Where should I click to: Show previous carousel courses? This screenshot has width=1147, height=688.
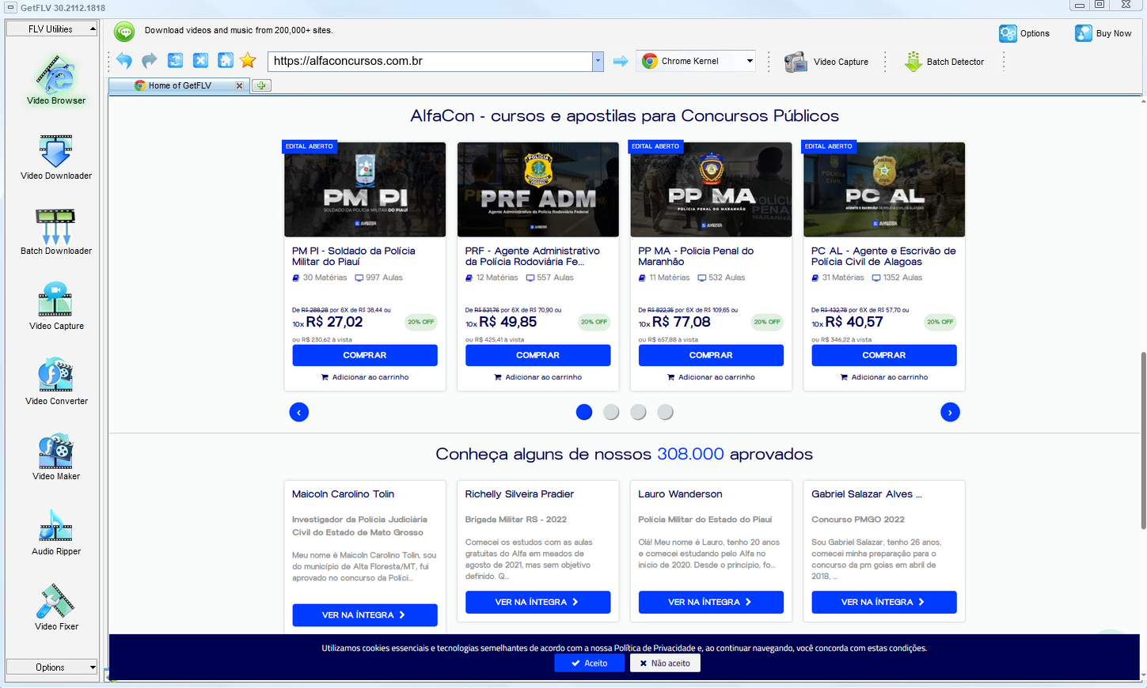point(299,412)
